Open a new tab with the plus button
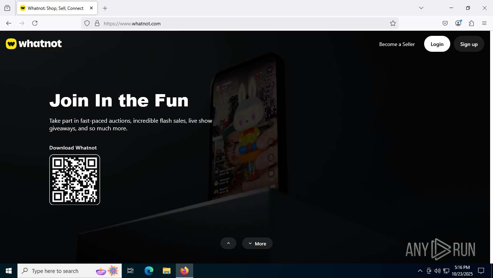This screenshot has width=493, height=278. (x=105, y=8)
